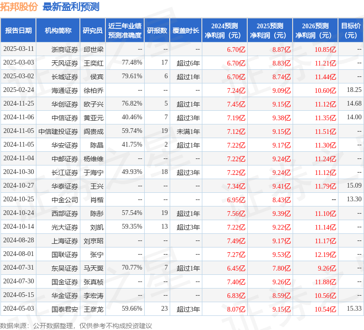Click the 研报数 column header
This screenshot has height=330, width=364.
click(157, 30)
